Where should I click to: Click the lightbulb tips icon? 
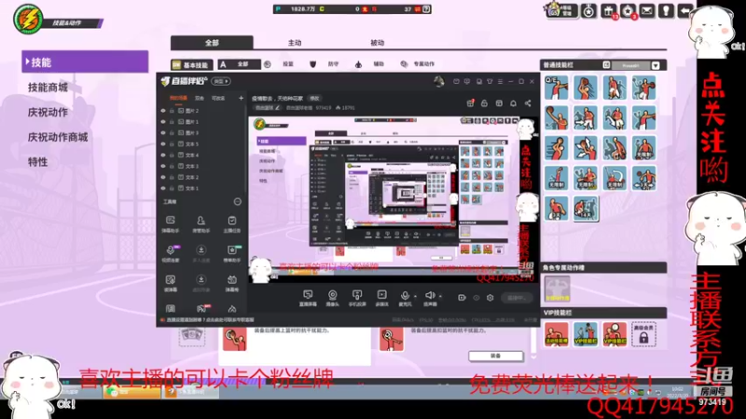point(666,11)
